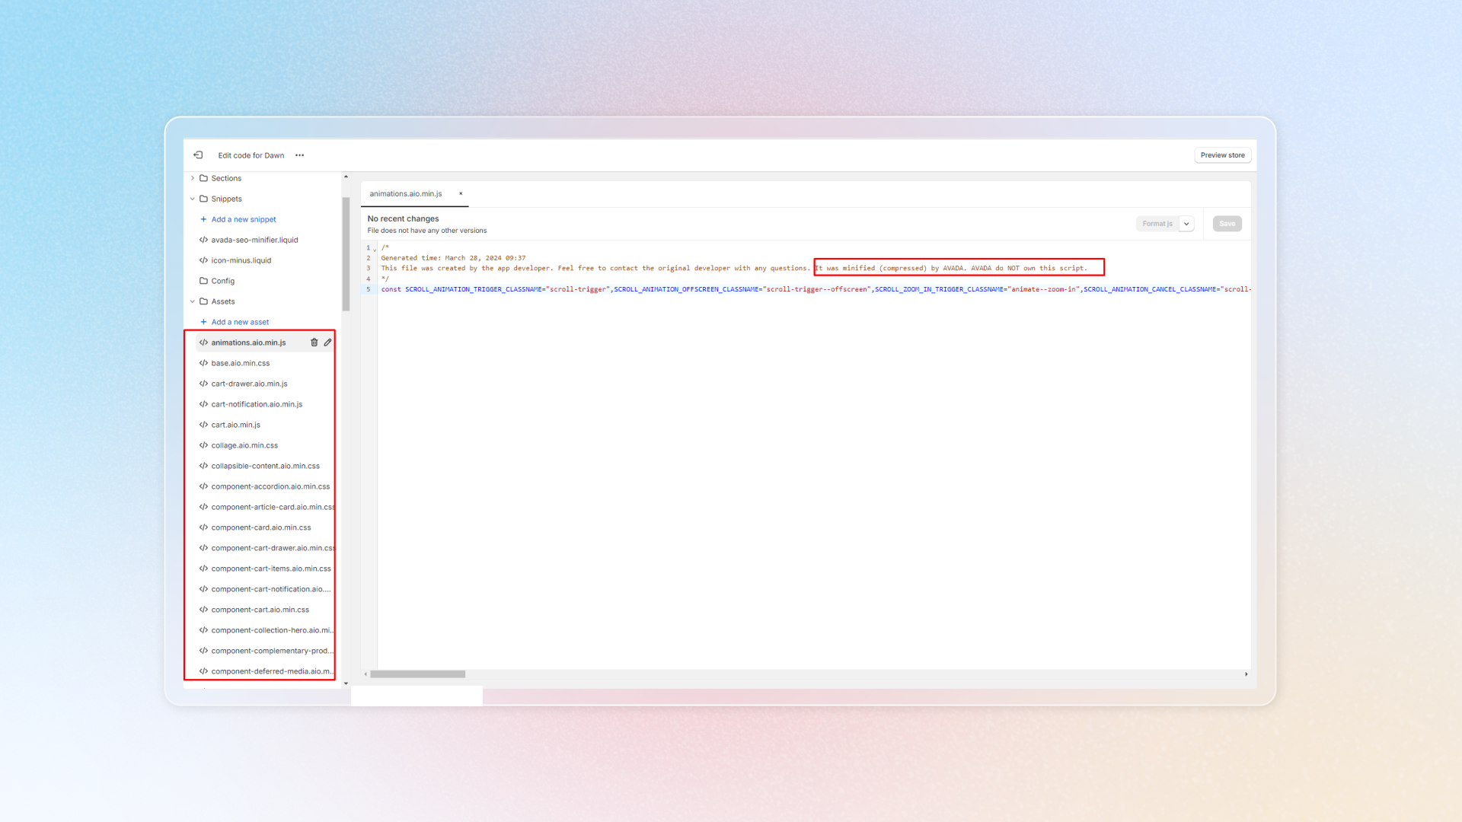Click the code file icon beside avada-seo-minifier.liquid

(x=203, y=240)
